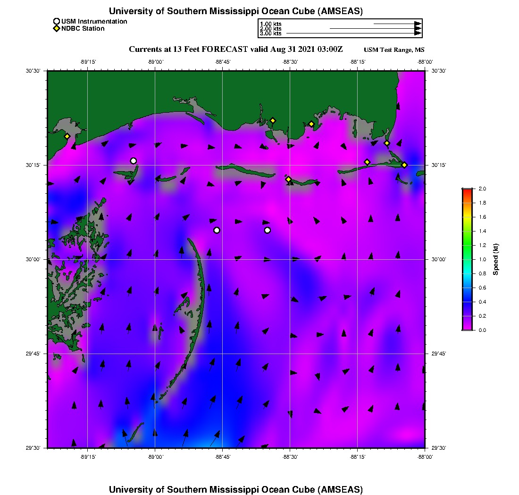The image size is (519, 495).
Task: Click the right axis label 30°15'
Action: click(x=439, y=165)
